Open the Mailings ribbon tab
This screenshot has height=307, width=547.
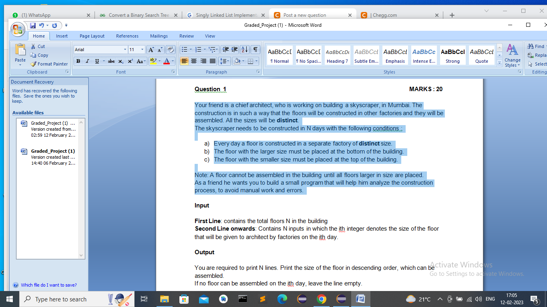(x=159, y=36)
